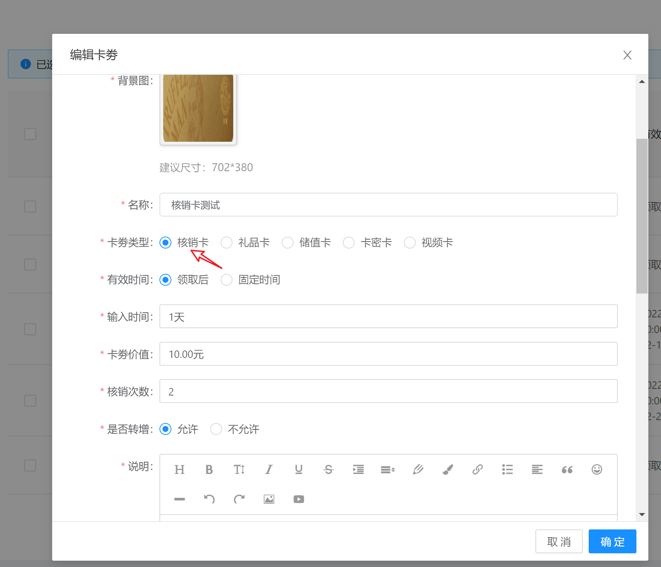Select 不允许 for transfer option
The image size is (661, 567).
click(216, 429)
